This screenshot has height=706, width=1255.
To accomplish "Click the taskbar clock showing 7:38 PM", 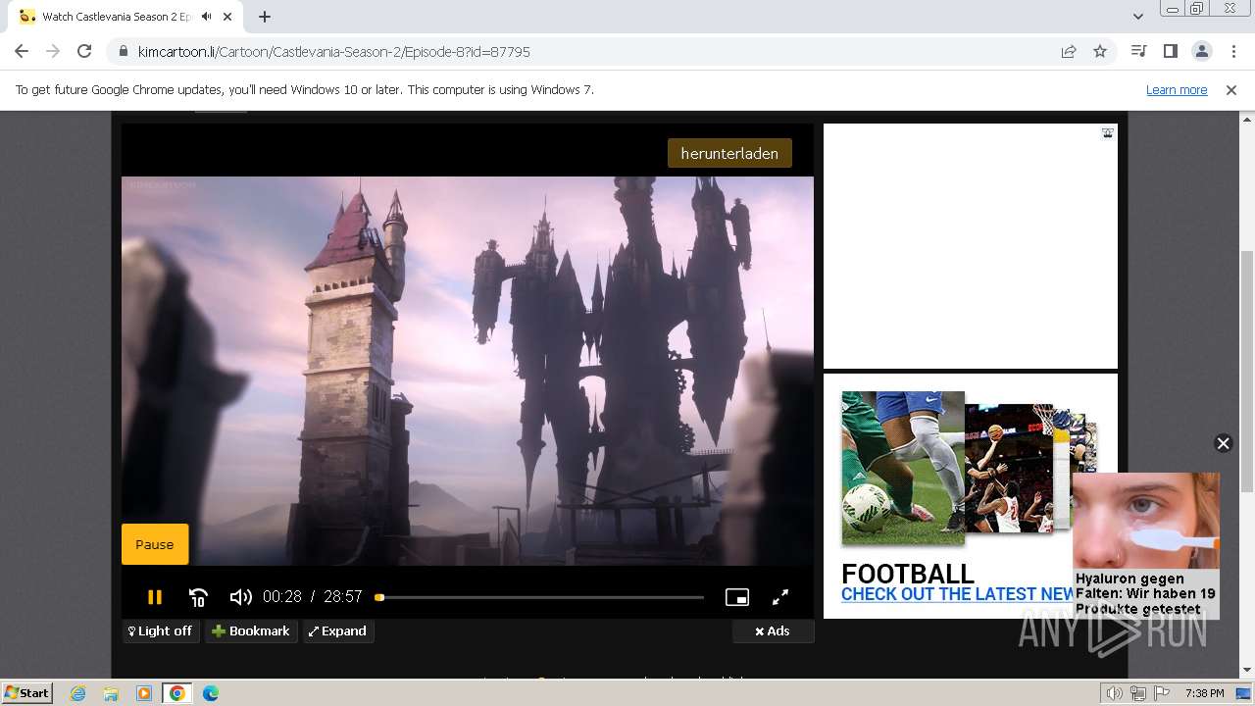I will [1205, 693].
